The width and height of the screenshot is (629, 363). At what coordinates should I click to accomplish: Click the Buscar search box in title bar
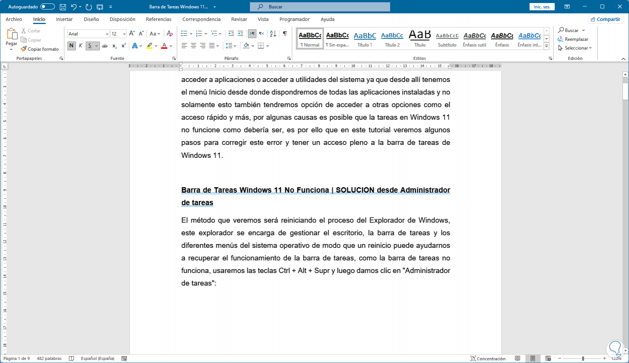[320, 7]
